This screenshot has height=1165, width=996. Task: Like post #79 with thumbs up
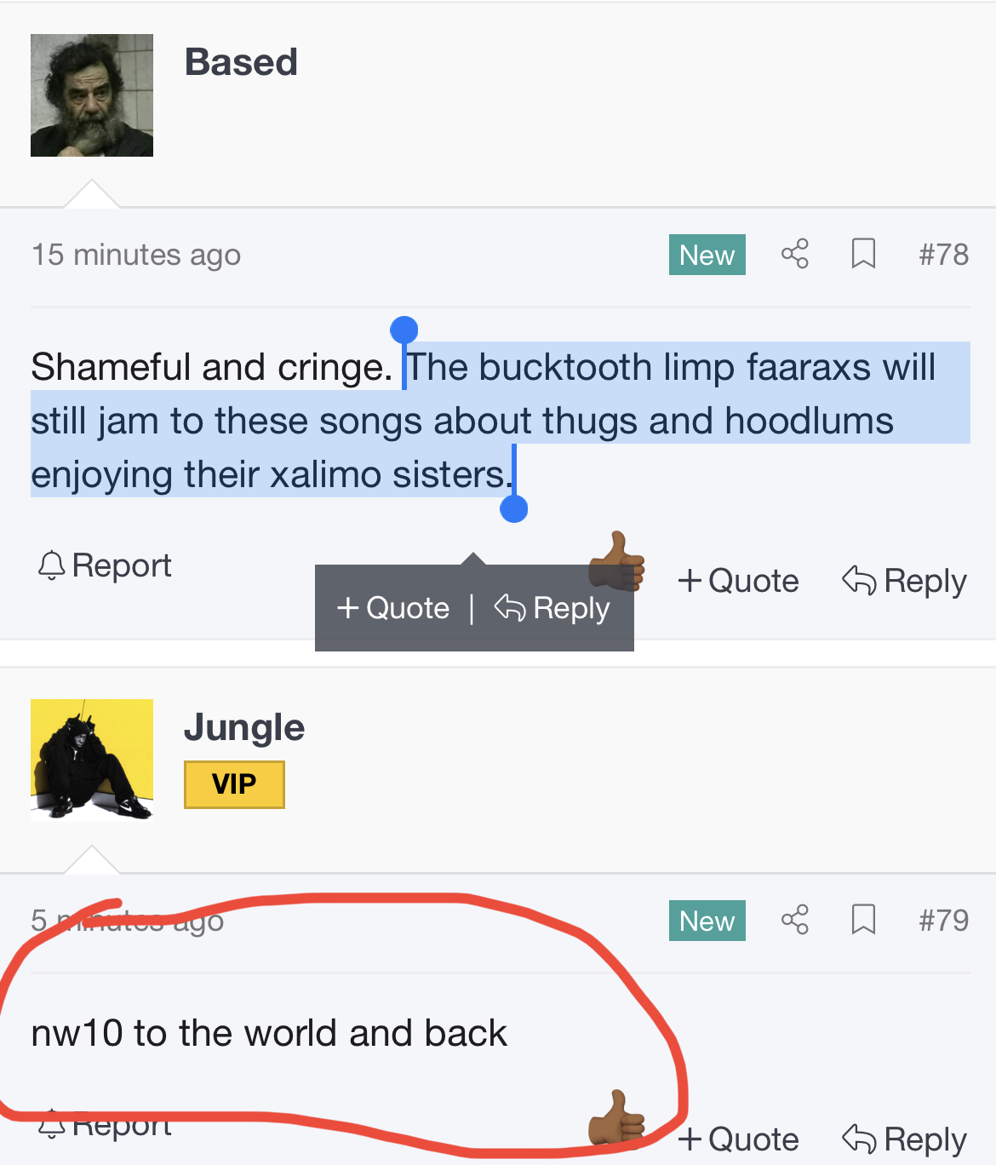(x=618, y=1119)
